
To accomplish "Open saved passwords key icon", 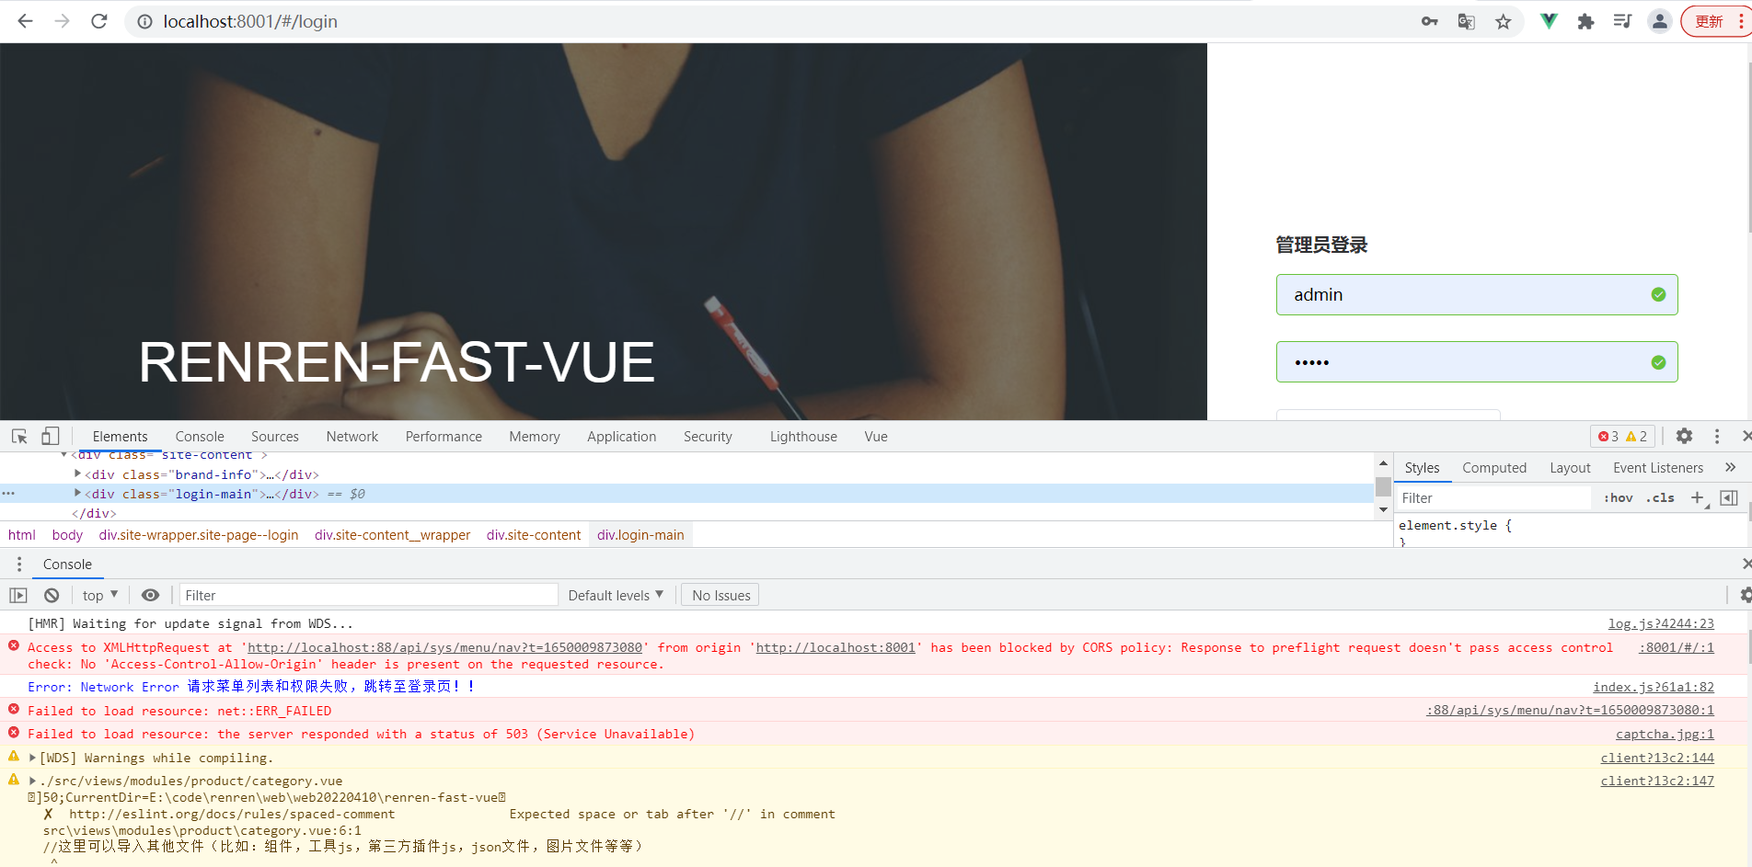I will pyautogui.click(x=1429, y=21).
